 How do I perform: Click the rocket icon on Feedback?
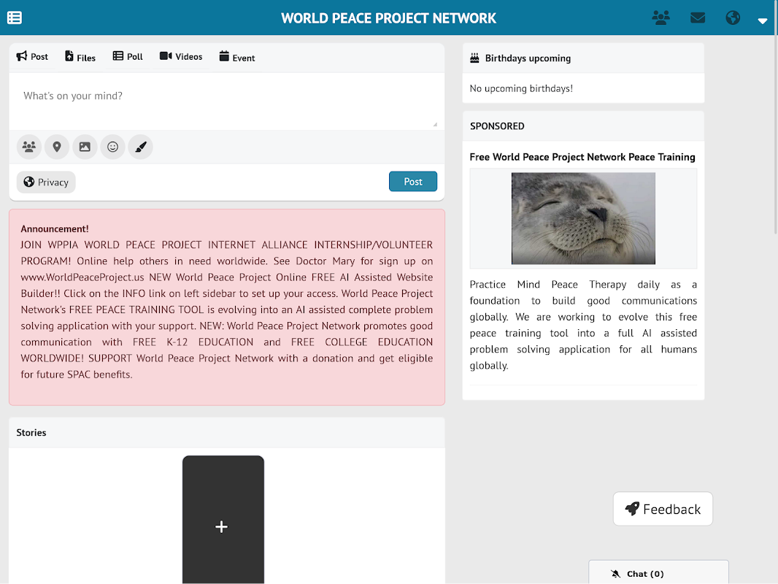pyautogui.click(x=632, y=509)
